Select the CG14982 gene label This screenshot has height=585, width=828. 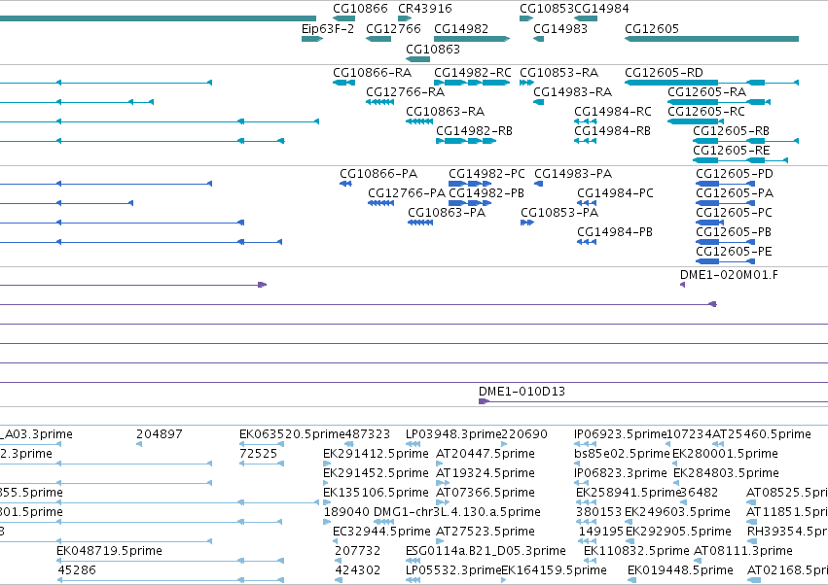point(460,29)
